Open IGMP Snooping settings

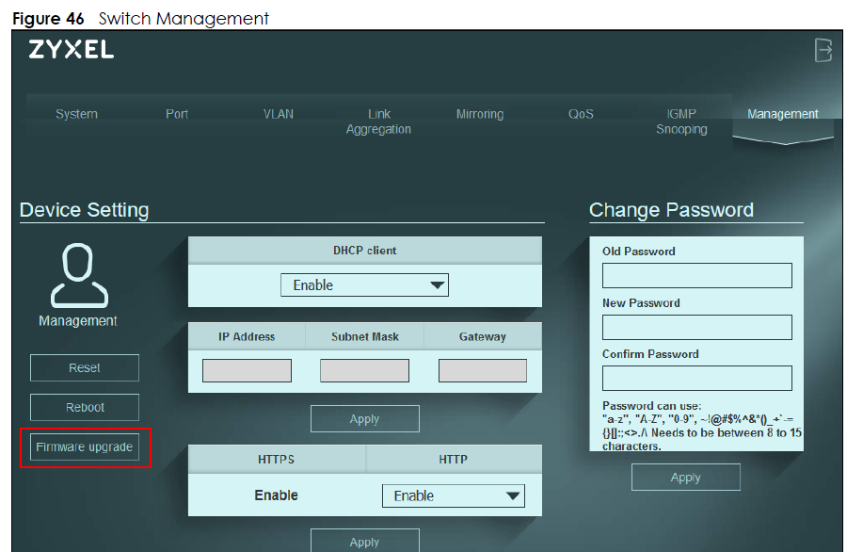click(x=680, y=121)
